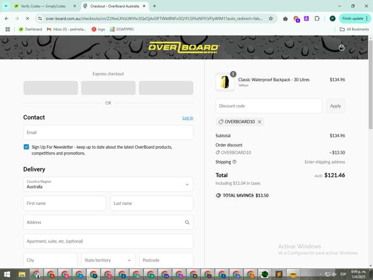This screenshot has width=373, height=280.
Task: Click the Including $11.04 in taxes text
Action: [238, 183]
